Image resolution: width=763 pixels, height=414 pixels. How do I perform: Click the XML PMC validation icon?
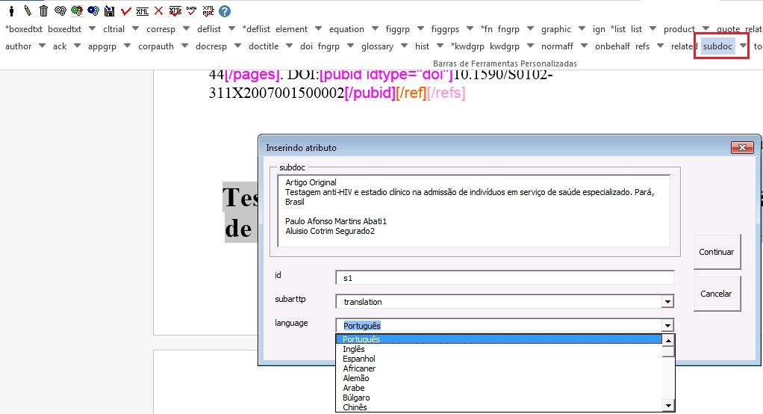click(208, 11)
